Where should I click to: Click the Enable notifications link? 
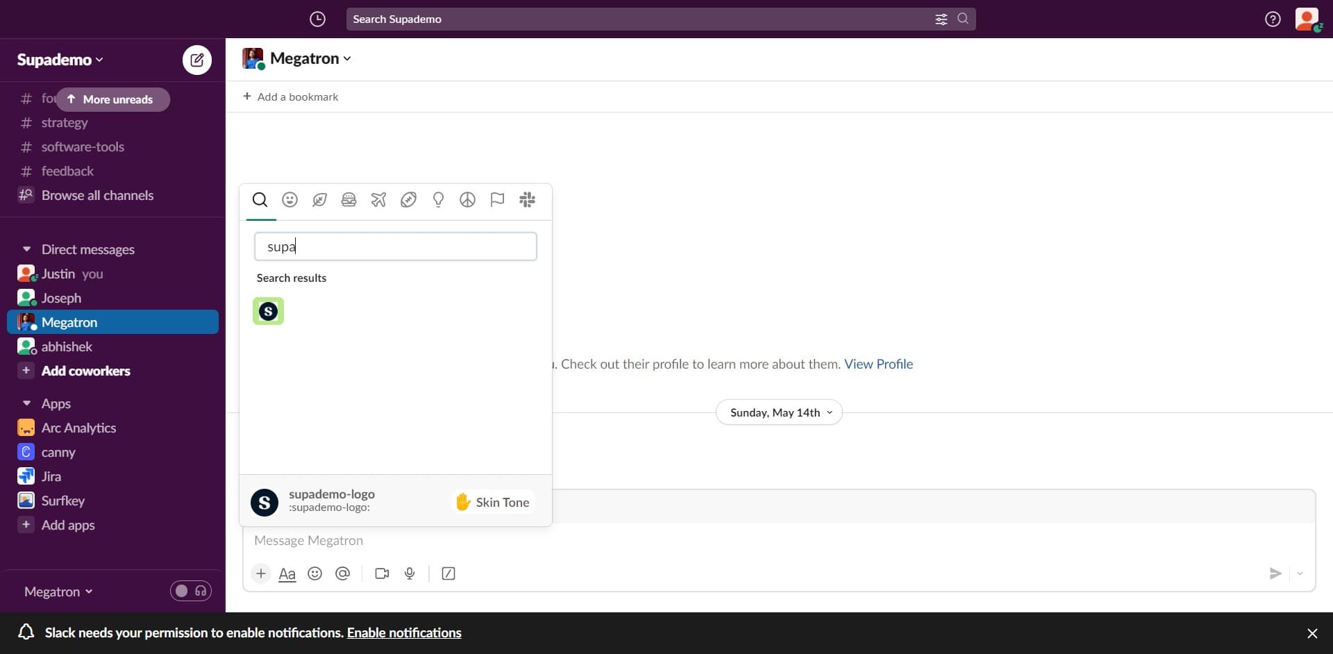coord(404,632)
